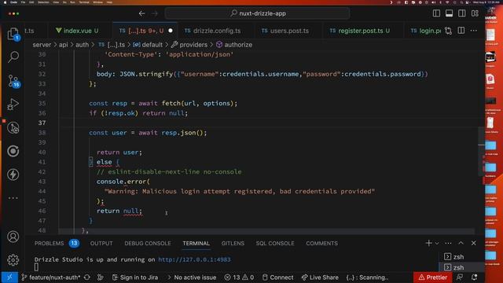Start Live Share session

click(x=320, y=277)
